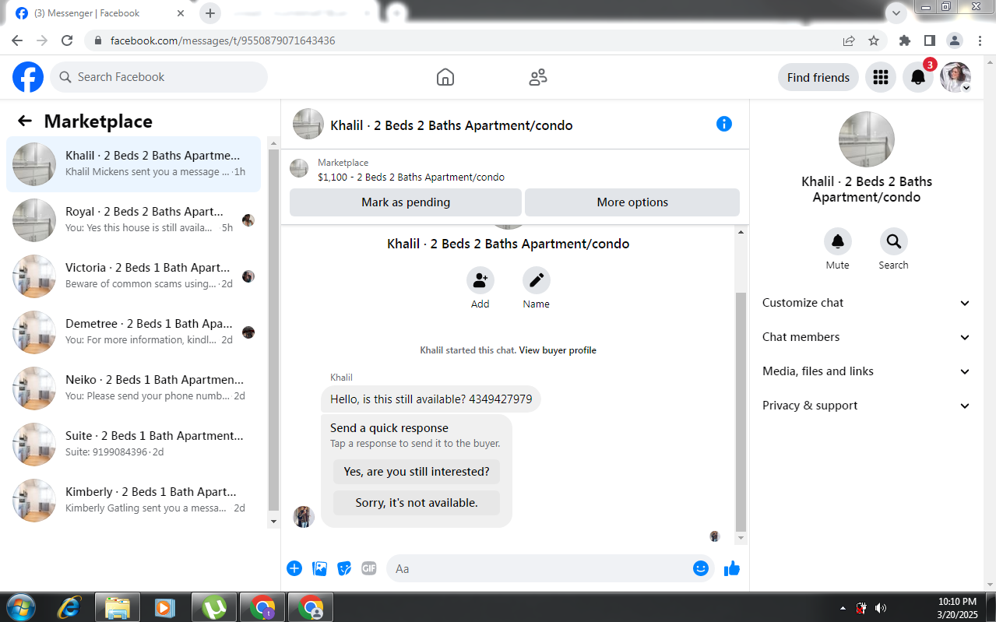Open conversation information blue info icon
The width and height of the screenshot is (996, 622).
tap(724, 124)
